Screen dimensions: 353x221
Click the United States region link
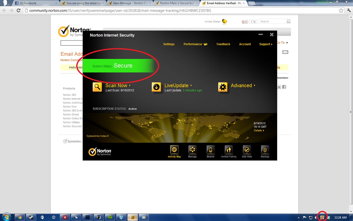212,22
